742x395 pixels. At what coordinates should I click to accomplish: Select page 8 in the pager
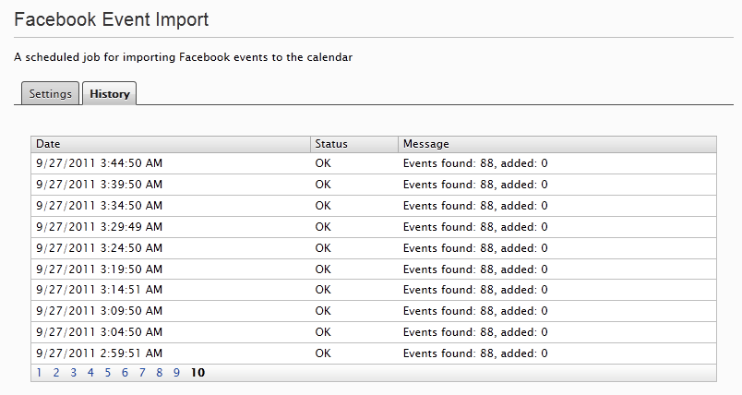coord(159,373)
